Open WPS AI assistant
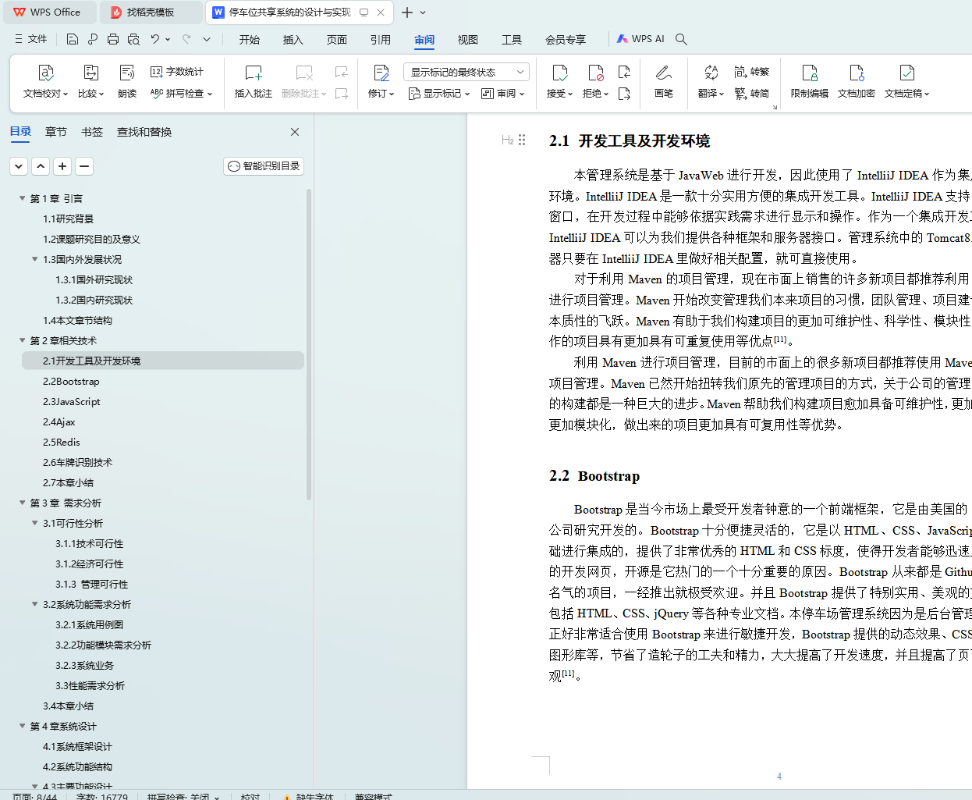The image size is (972, 800). click(640, 39)
